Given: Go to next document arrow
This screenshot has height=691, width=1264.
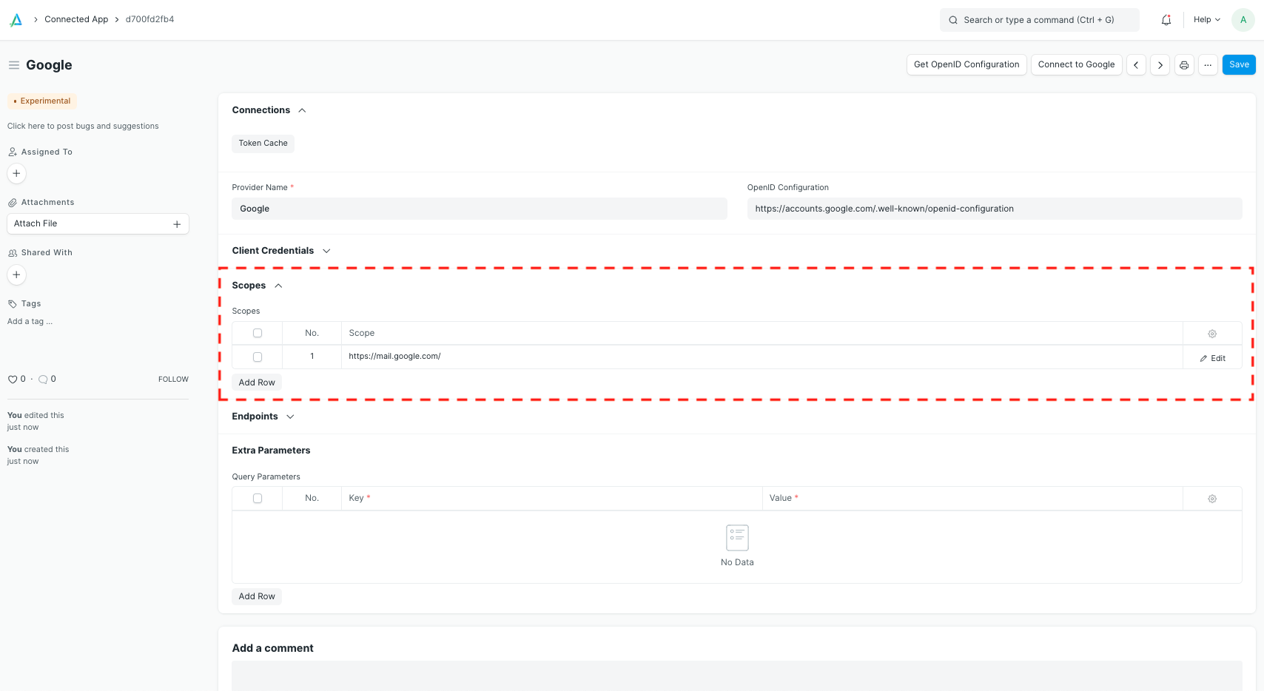Looking at the screenshot, I should [1160, 65].
